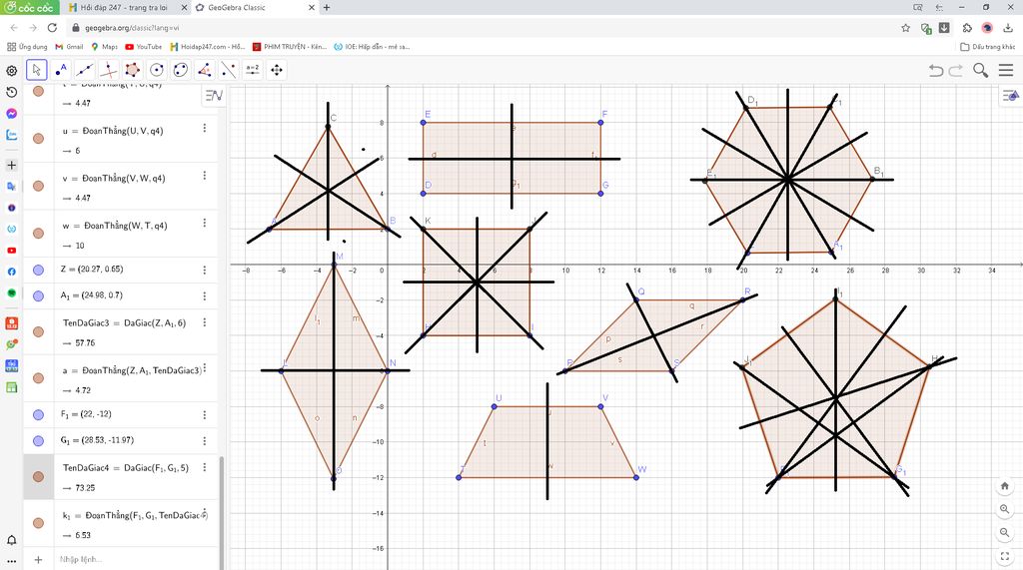Toggle visibility of TenDaGiac3 polygon
Screen dimensions: 1023x570
coord(39,332)
